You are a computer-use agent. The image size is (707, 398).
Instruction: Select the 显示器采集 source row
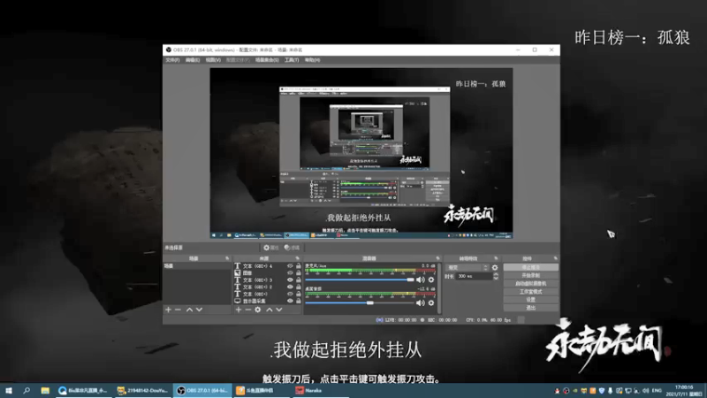click(x=268, y=301)
